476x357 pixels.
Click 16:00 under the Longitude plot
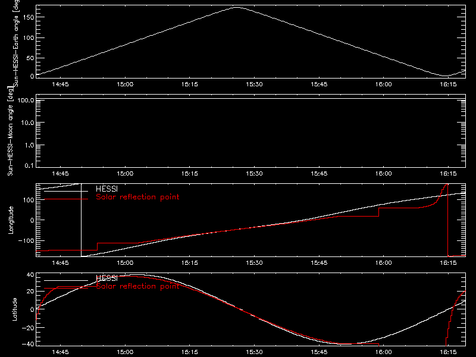click(x=384, y=263)
